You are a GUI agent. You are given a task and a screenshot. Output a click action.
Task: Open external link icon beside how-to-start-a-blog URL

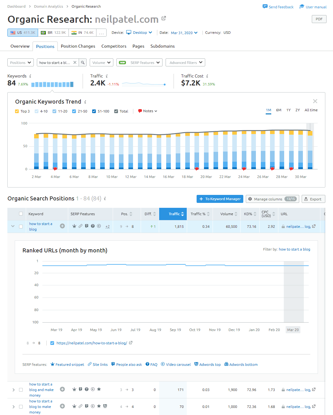tap(131, 342)
